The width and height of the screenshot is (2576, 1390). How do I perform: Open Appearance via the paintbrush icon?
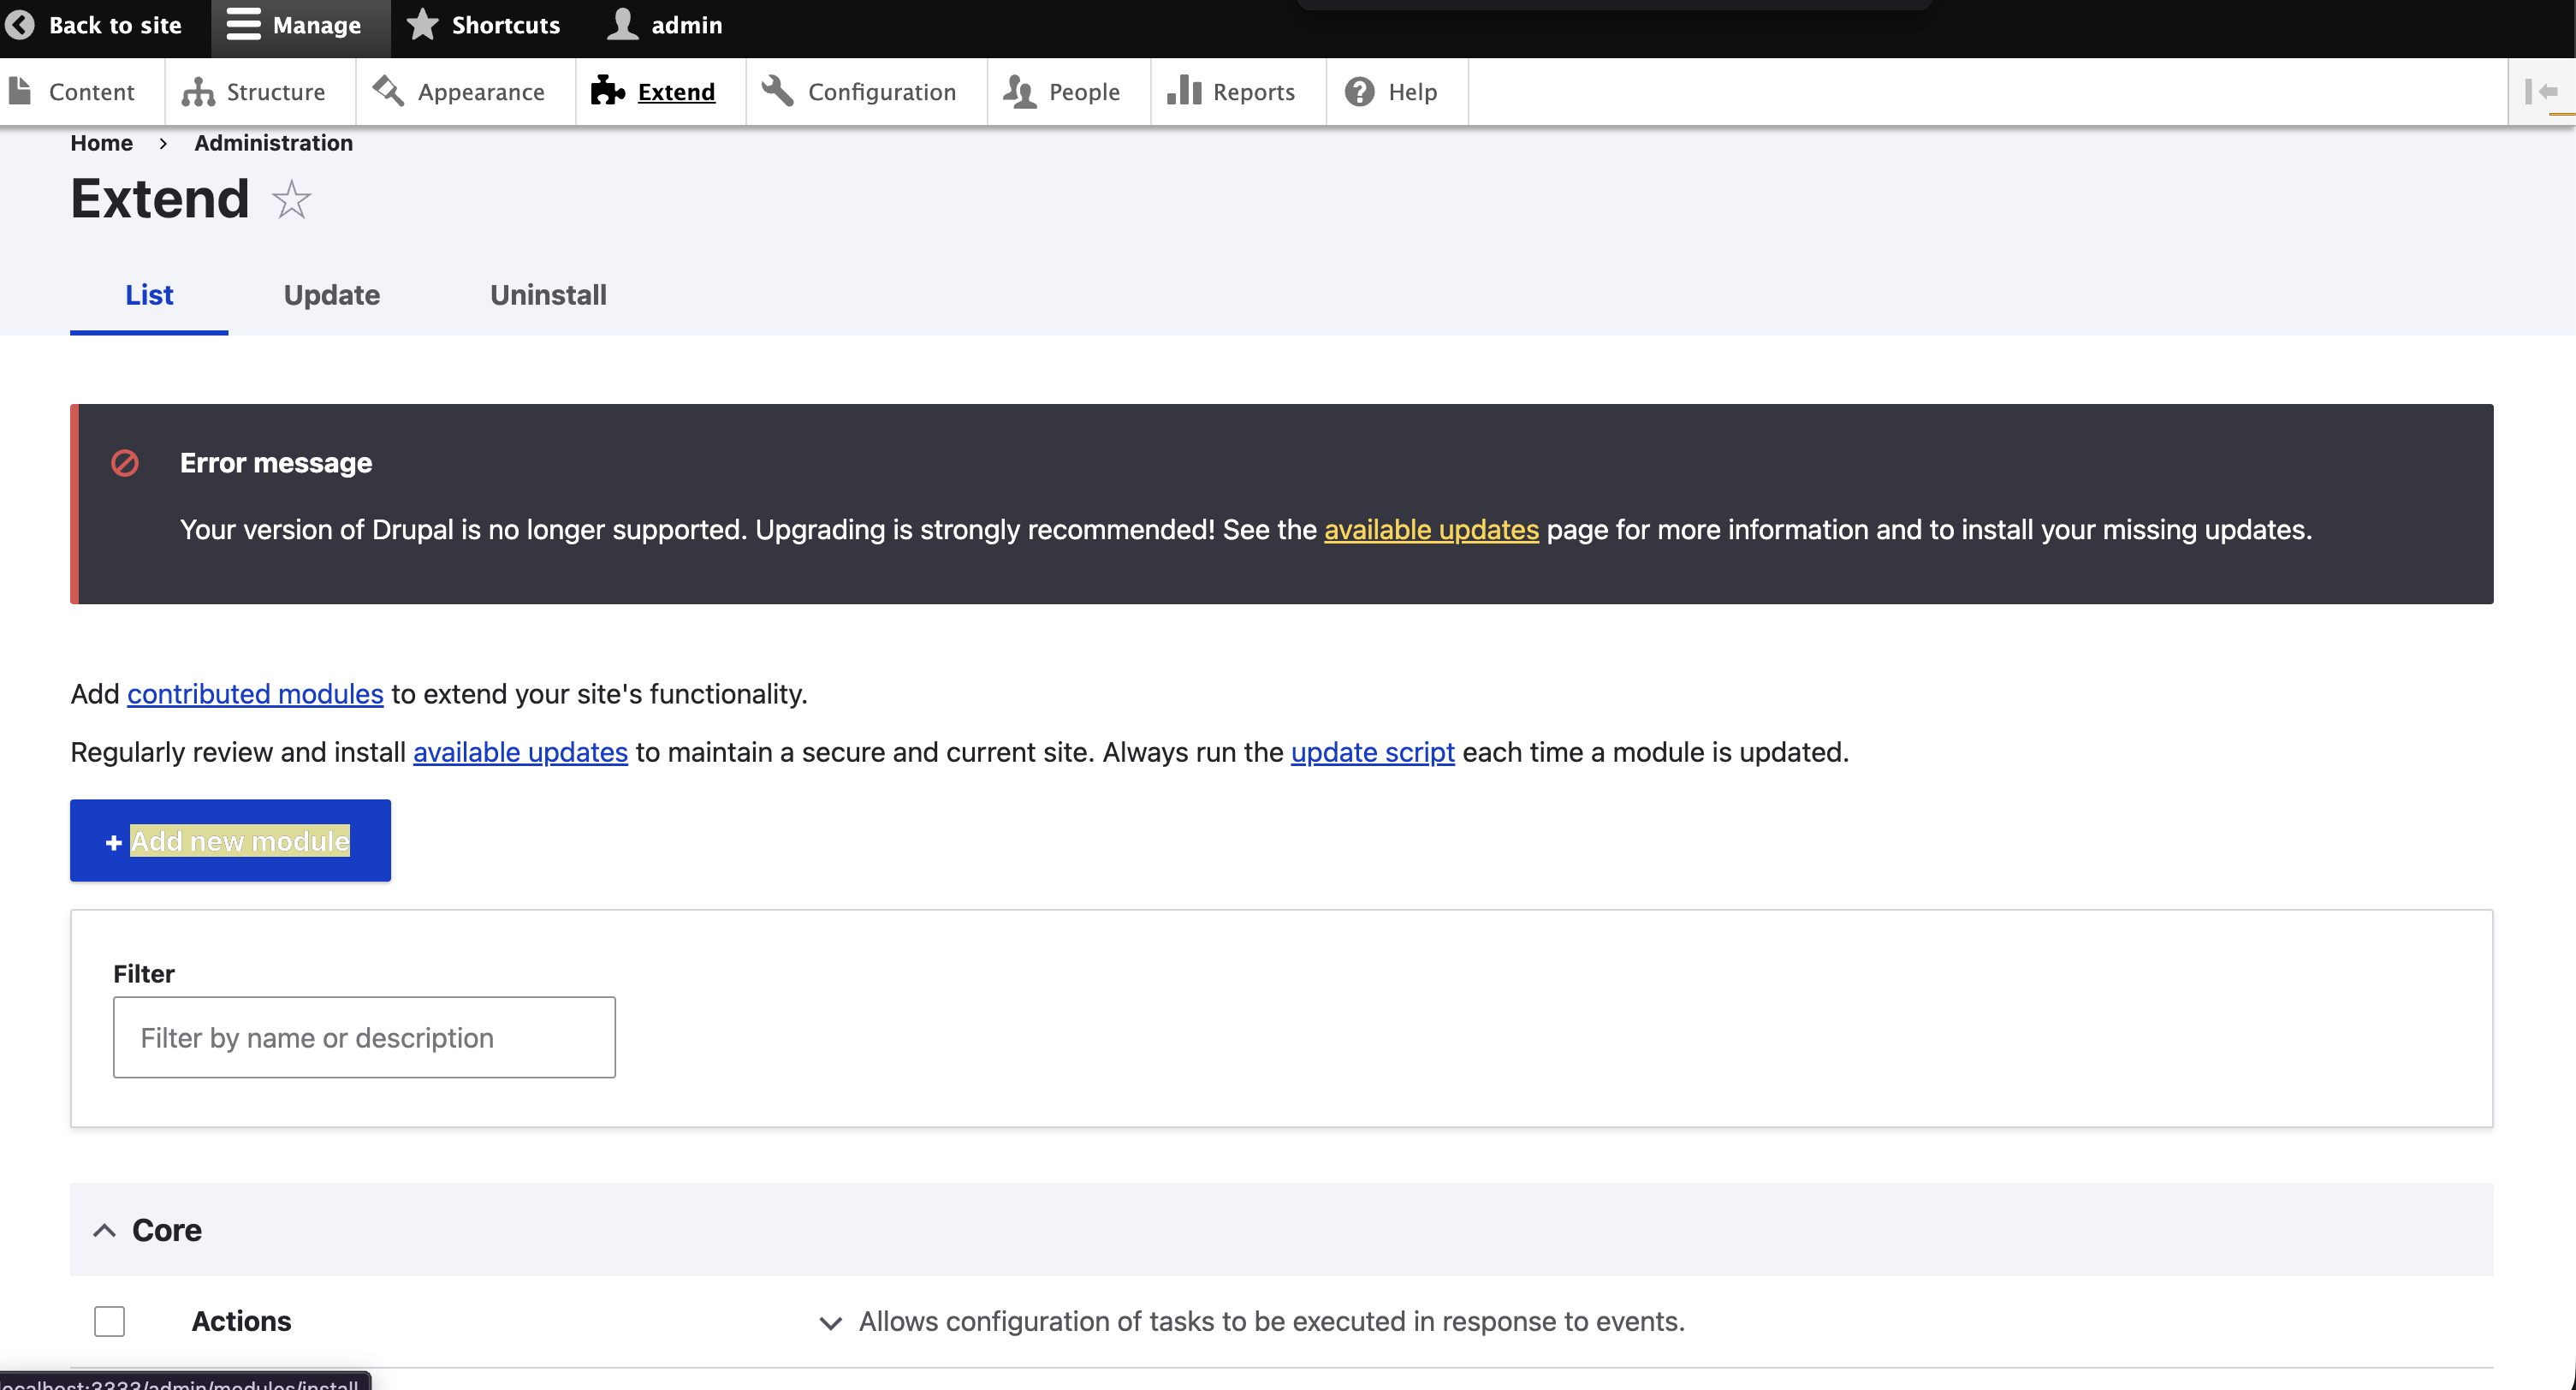click(x=388, y=91)
